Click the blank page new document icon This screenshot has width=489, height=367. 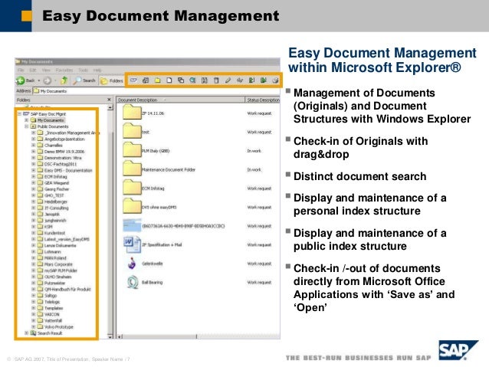pyautogui.click(x=169, y=80)
